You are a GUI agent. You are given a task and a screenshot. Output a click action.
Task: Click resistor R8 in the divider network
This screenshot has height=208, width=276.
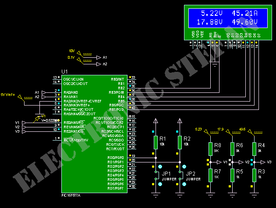210,148
